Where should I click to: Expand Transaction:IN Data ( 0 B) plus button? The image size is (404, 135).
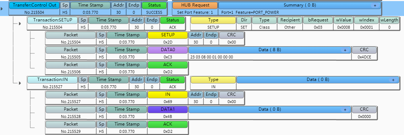click(x=393, y=80)
